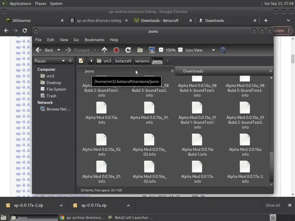Viewport: 295px width, 221px height.
Task: Select Alpha Mod 0.0.15a_01 Build 1-SoundTest1 file
Action: point(197,115)
